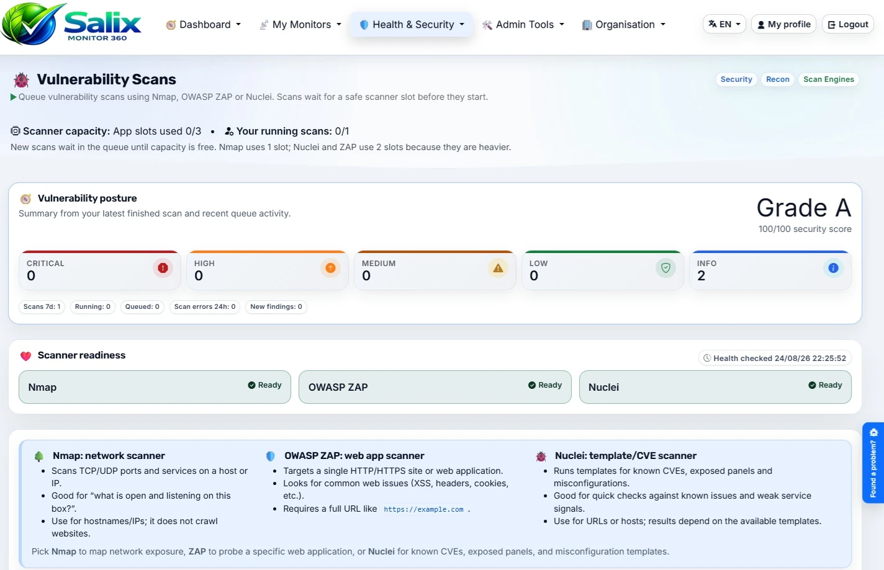Screen dimensions: 884x570
Task: Click the Scan errors 24h: 0 pill
Action: (205, 306)
